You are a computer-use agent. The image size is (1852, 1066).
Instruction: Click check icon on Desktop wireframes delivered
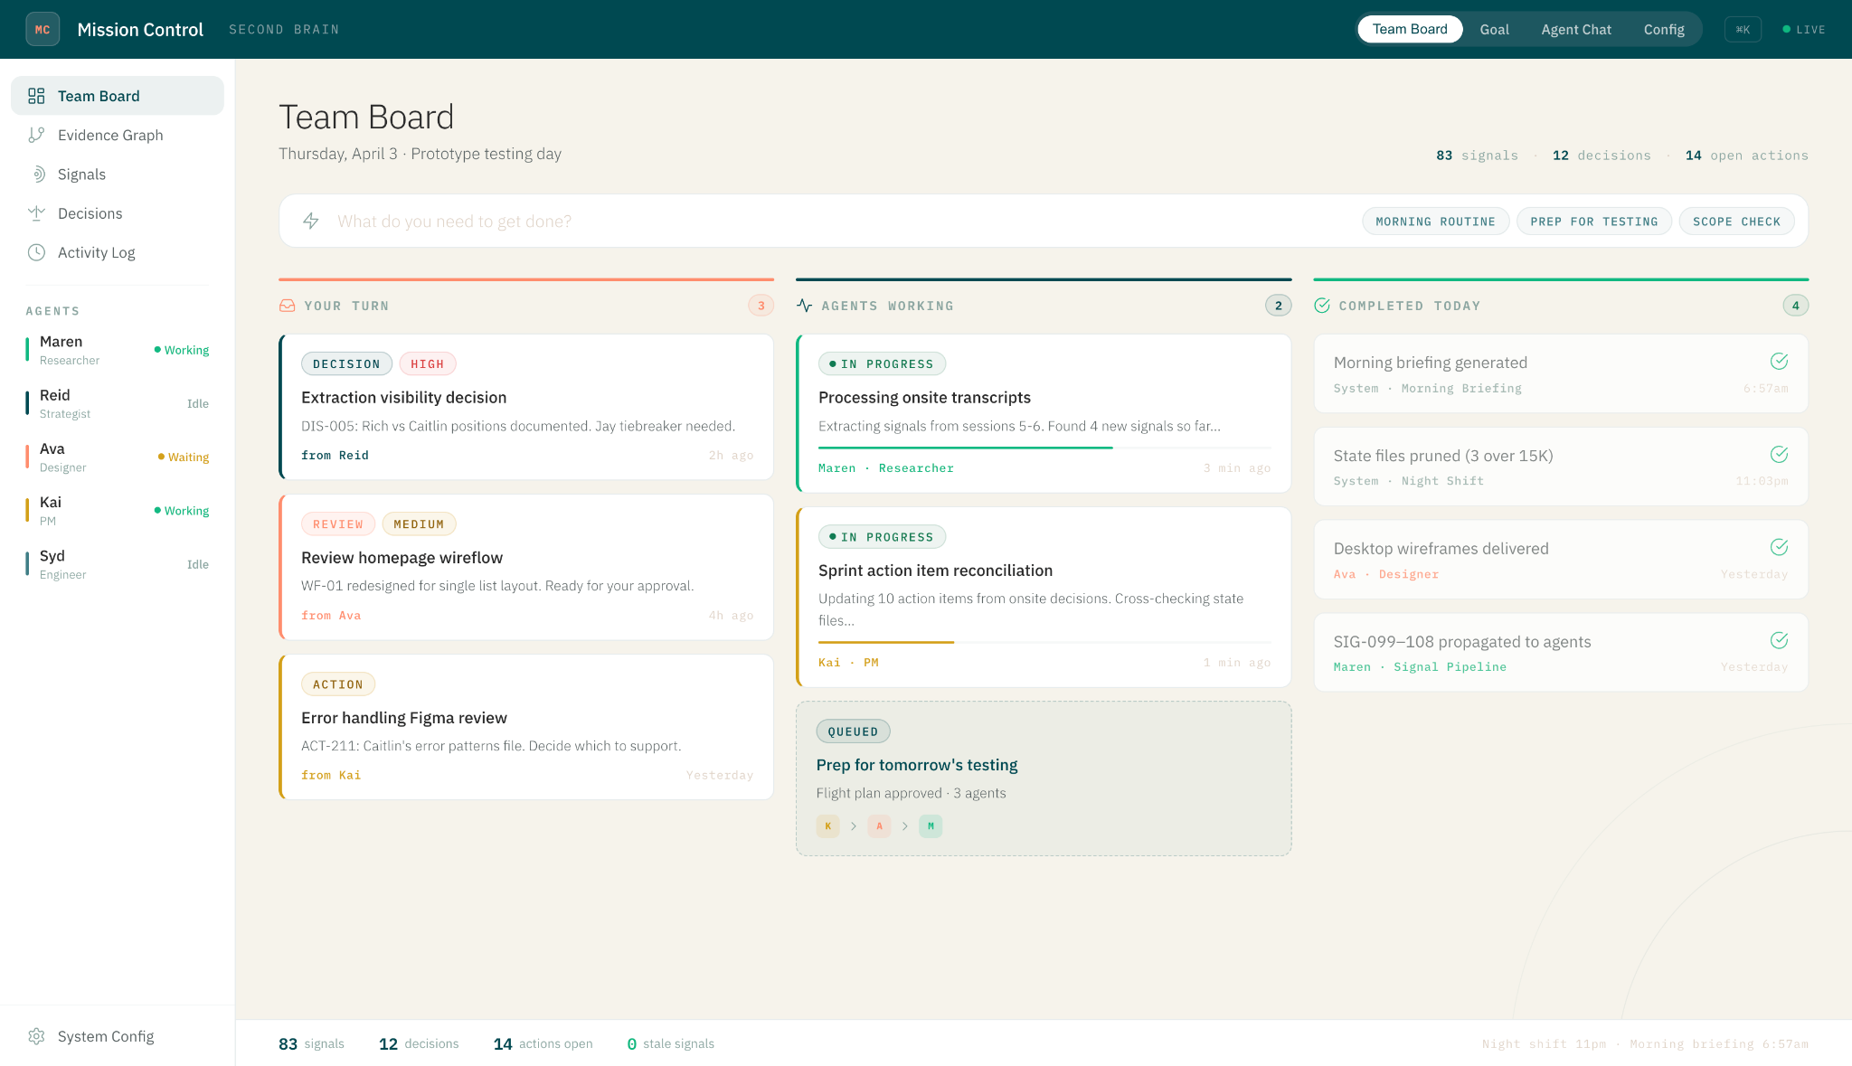(1779, 547)
